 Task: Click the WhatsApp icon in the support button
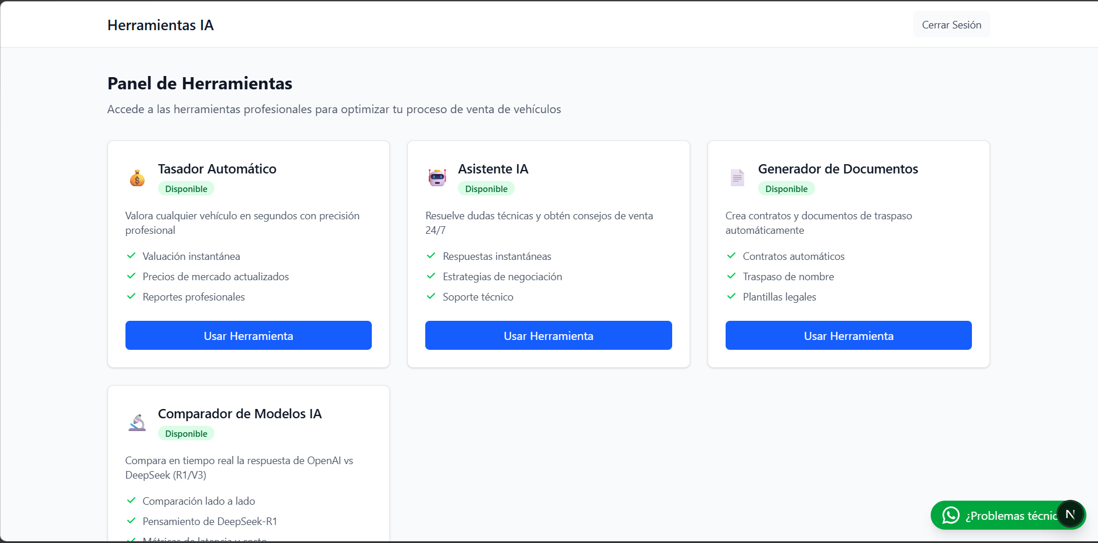[950, 515]
